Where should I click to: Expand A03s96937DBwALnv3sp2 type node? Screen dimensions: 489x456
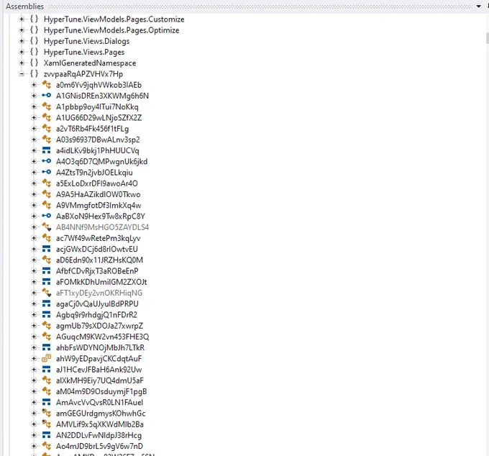[x=34, y=140]
